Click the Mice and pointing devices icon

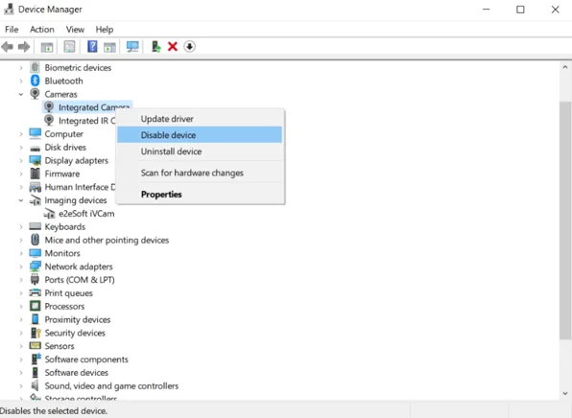[35, 240]
